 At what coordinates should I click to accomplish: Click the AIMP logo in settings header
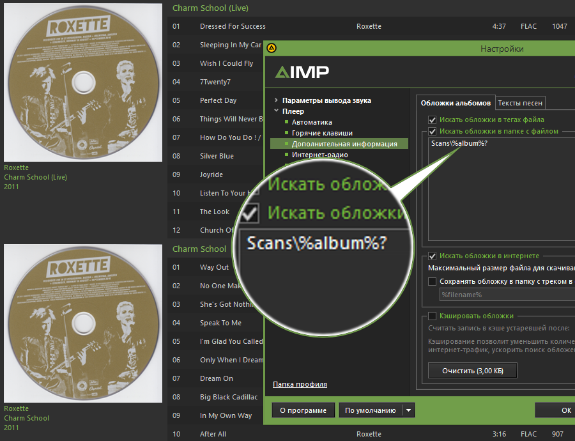302,72
